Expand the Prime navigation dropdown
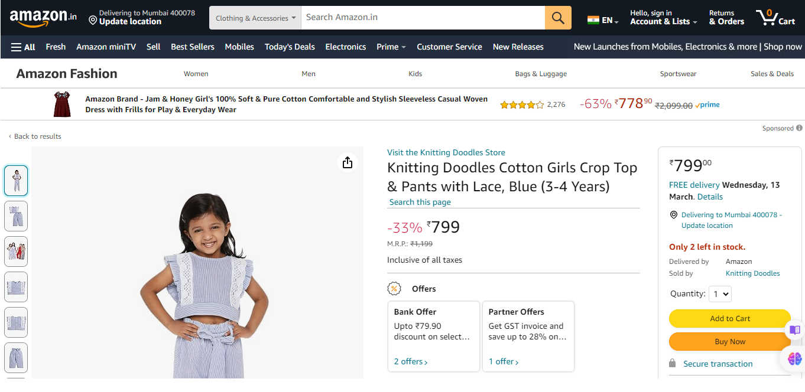The width and height of the screenshot is (805, 392). coord(391,47)
